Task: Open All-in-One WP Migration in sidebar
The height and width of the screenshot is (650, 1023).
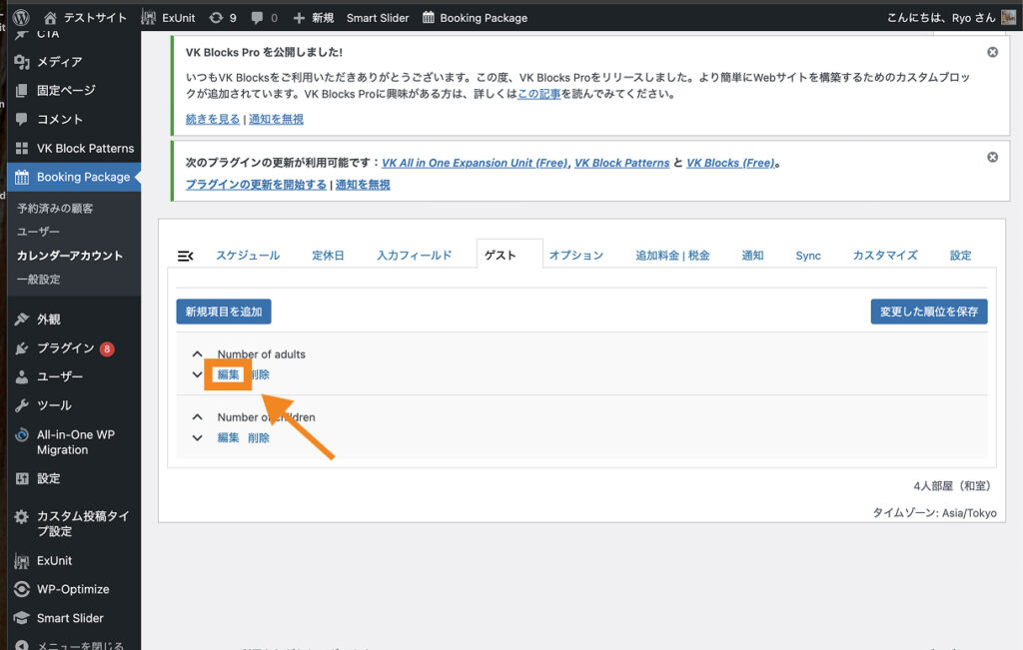Action: [x=76, y=442]
